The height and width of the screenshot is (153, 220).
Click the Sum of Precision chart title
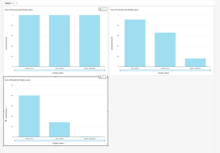(124, 10)
